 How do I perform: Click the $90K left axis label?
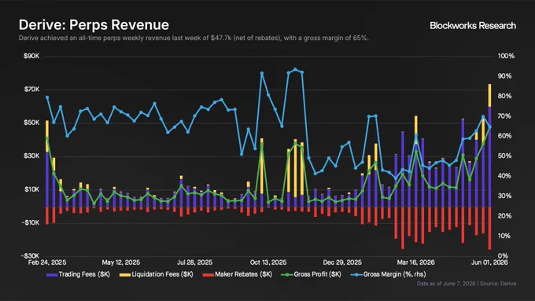(31, 57)
